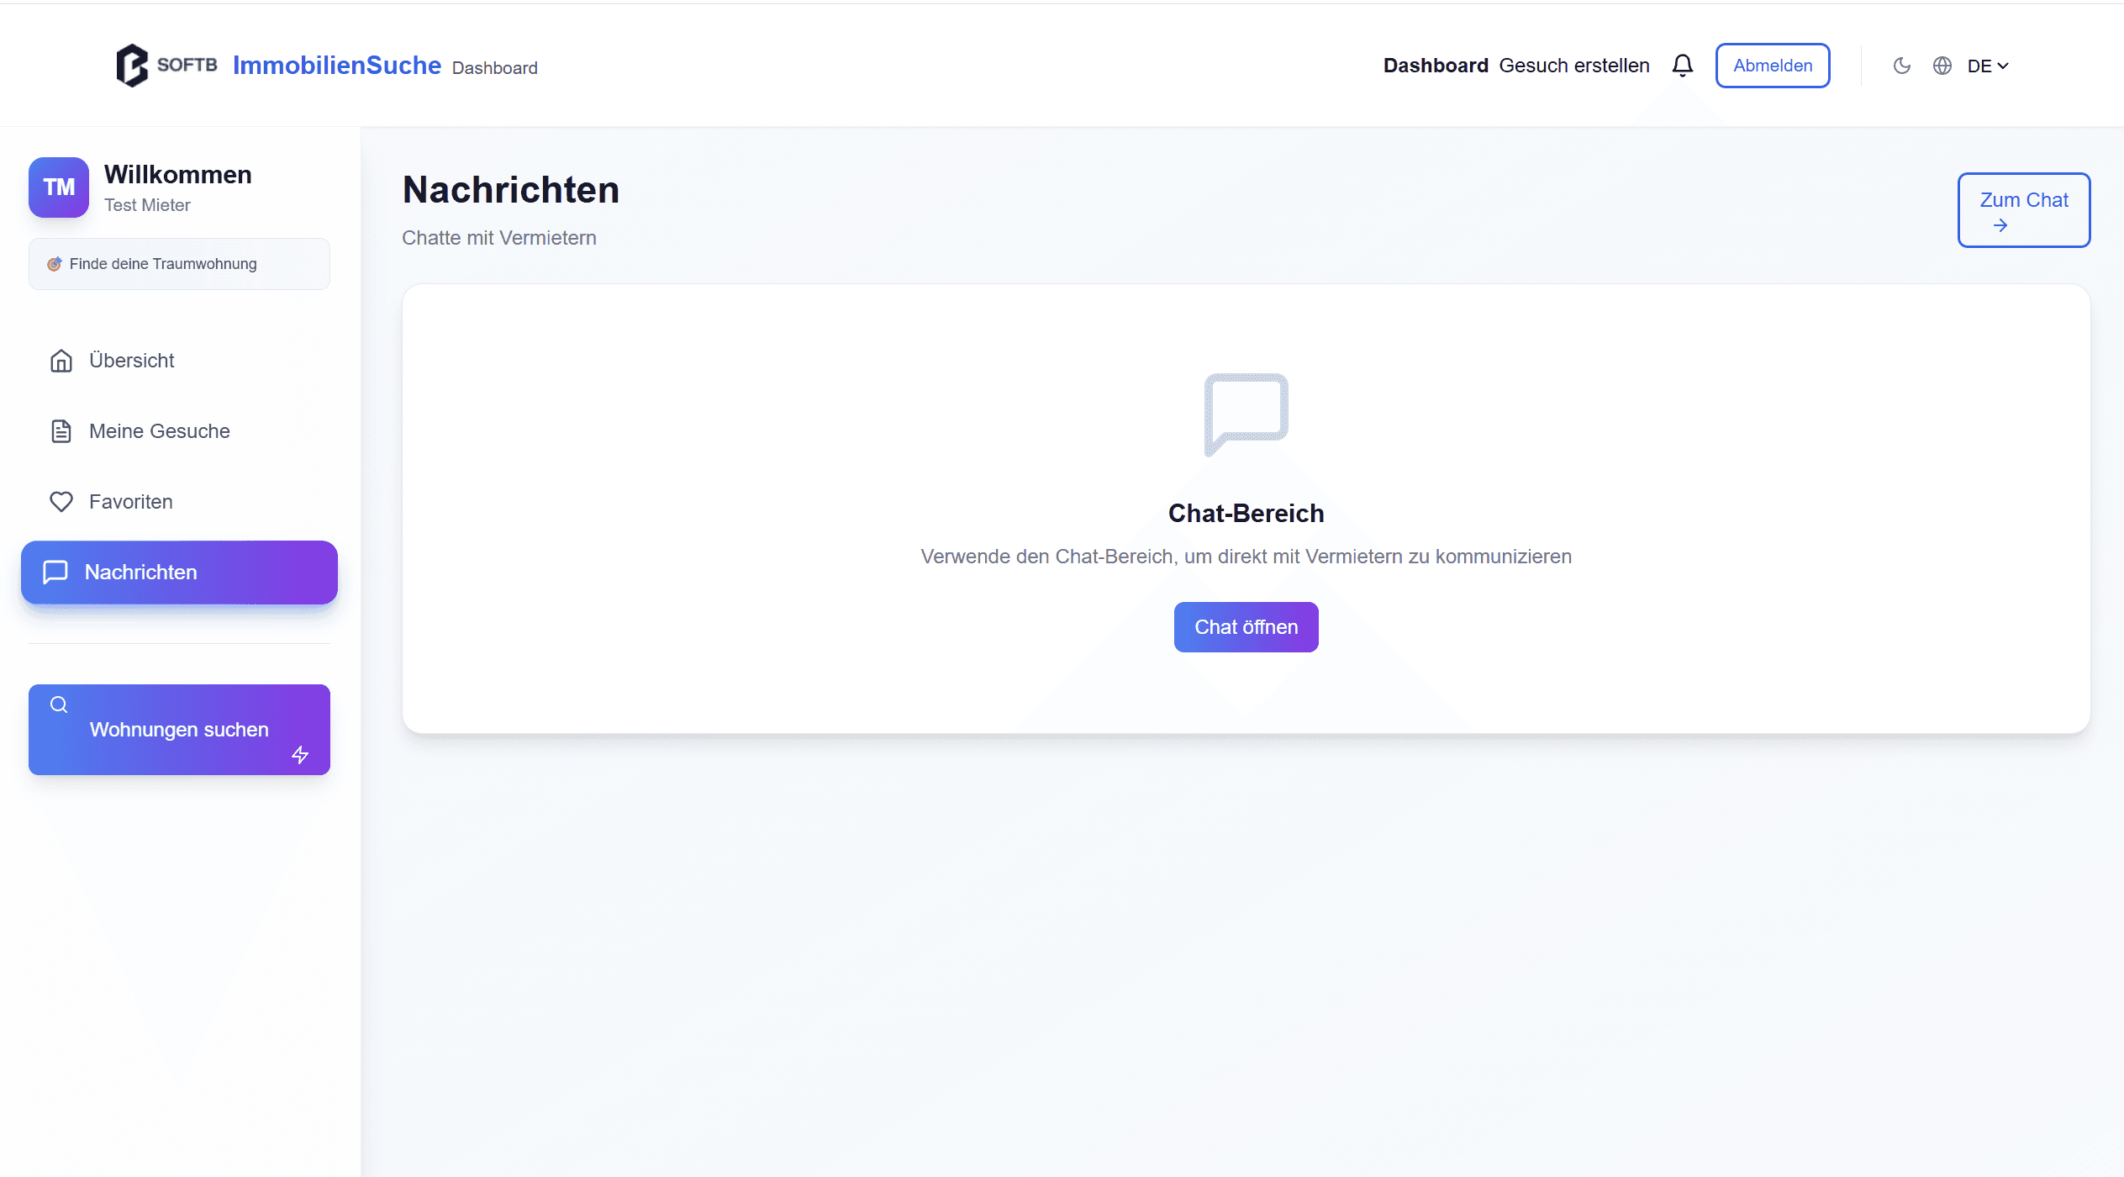This screenshot has height=1177, width=2124.
Task: Click the Wohnungen suchen button
Action: click(x=179, y=730)
